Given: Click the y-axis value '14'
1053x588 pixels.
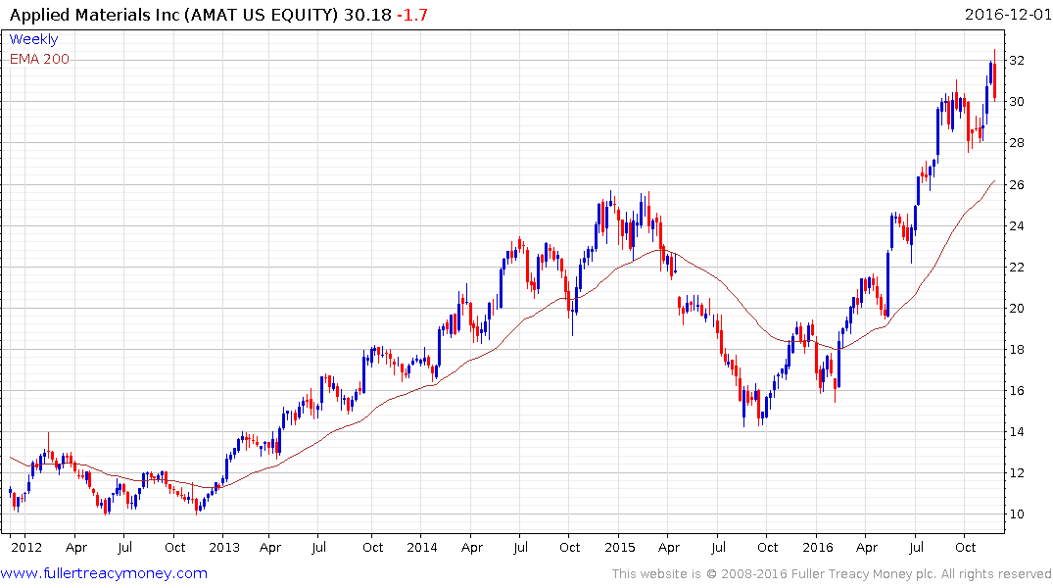Looking at the screenshot, I should [1017, 432].
